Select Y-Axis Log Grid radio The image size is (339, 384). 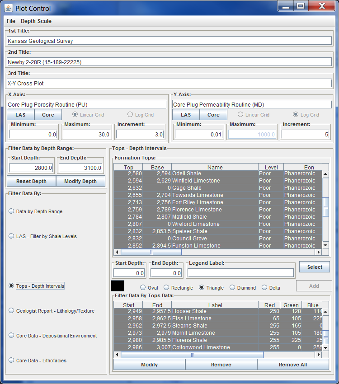coord(306,115)
